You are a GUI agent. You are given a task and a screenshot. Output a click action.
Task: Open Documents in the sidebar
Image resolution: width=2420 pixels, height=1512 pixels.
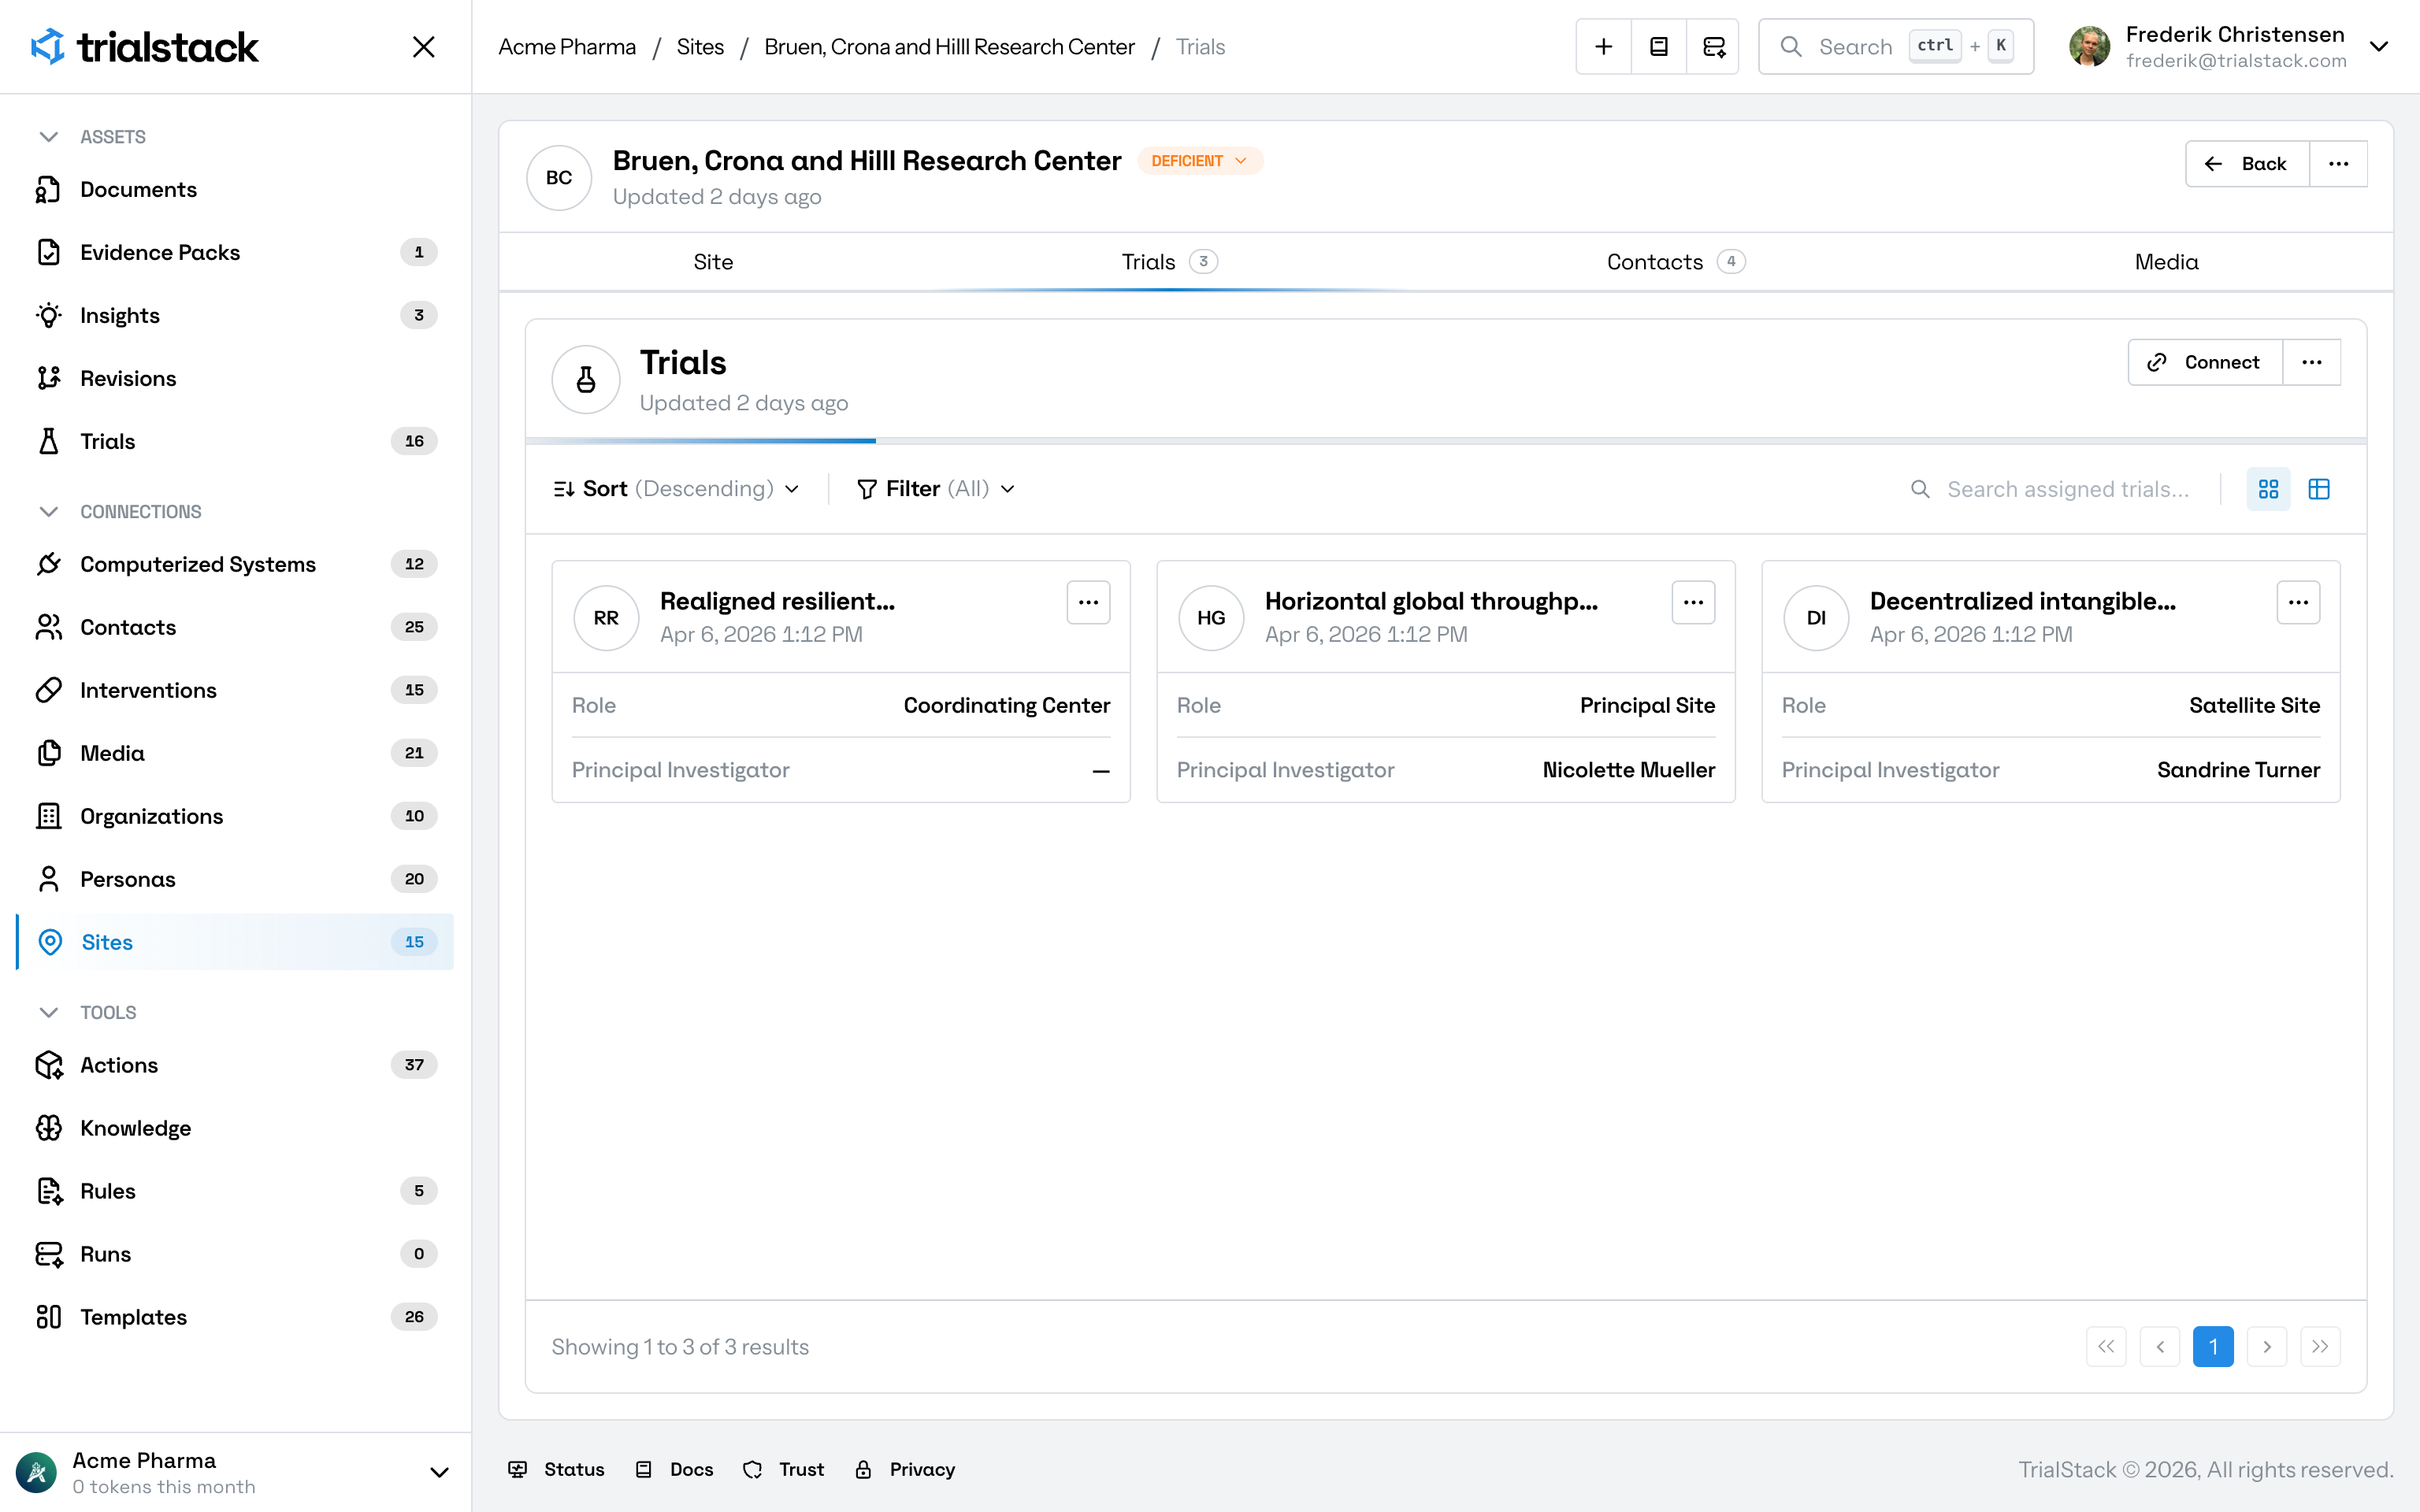coord(235,189)
